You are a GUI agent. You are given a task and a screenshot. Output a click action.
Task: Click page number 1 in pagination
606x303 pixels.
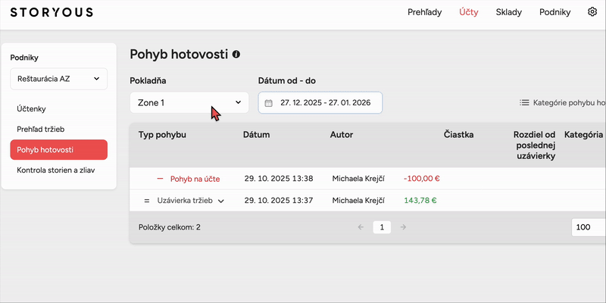382,226
